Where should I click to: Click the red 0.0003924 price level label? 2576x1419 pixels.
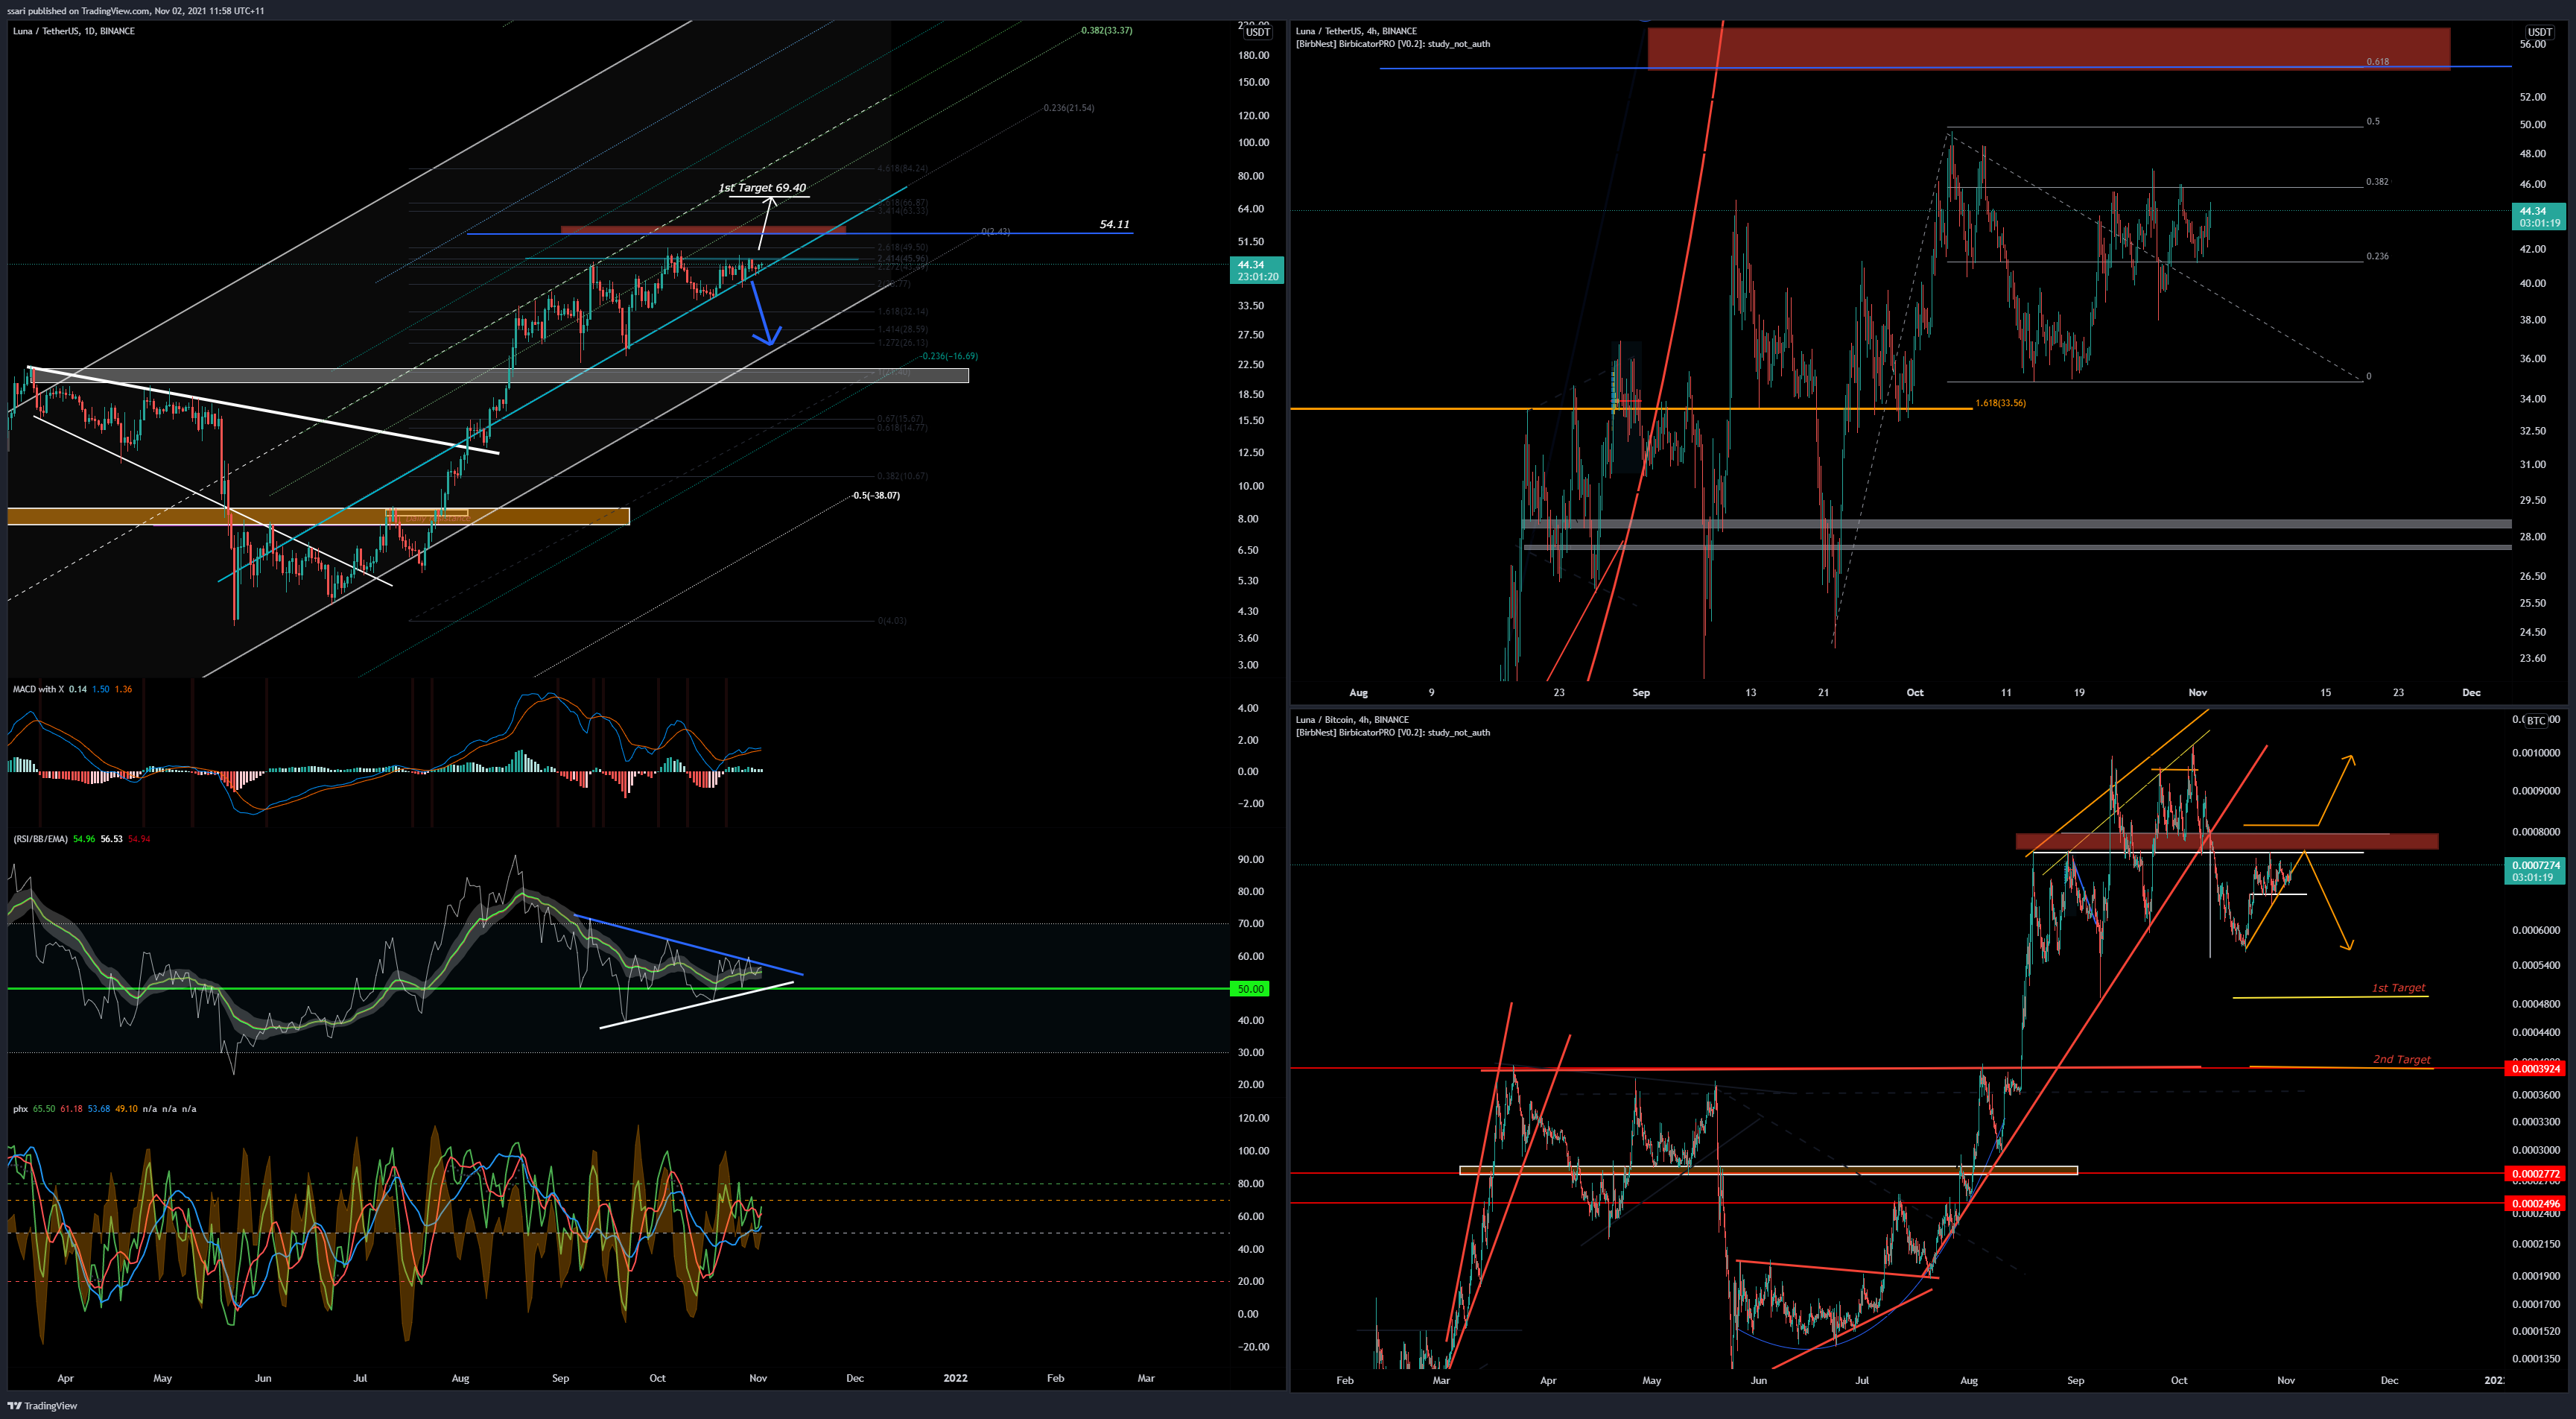[x=2534, y=1069]
